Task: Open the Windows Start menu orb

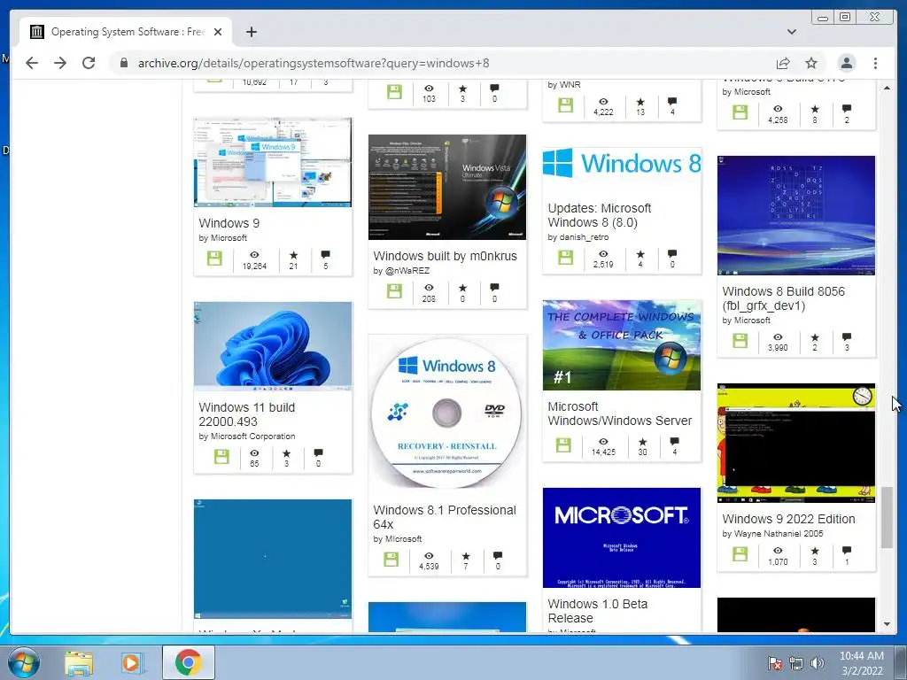Action: pyautogui.click(x=24, y=662)
